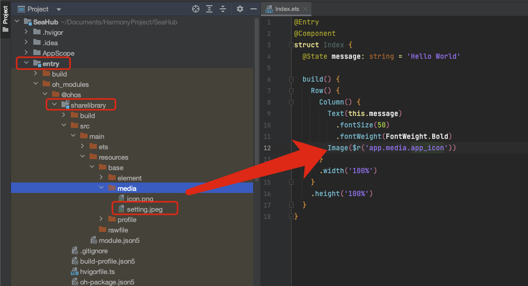
Task: Open the Project view dropdown arrow
Action: [59, 9]
